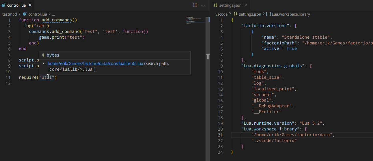Click the Search path text in hover
This screenshot has width=373, height=161.
coord(157,63)
